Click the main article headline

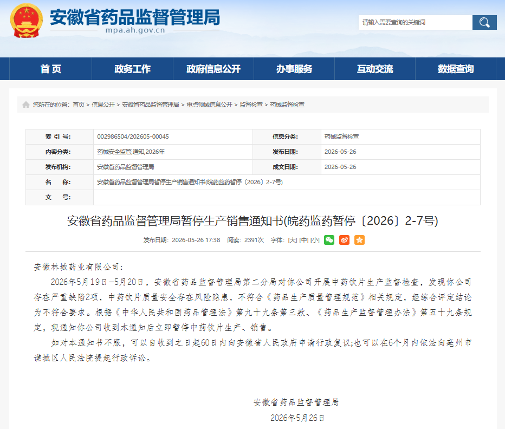[252, 221]
